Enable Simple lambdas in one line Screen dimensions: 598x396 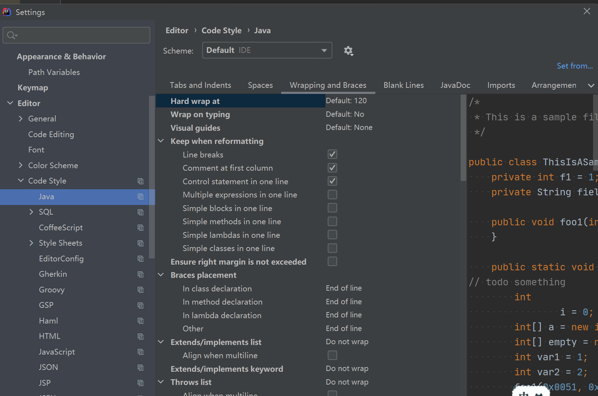click(332, 235)
